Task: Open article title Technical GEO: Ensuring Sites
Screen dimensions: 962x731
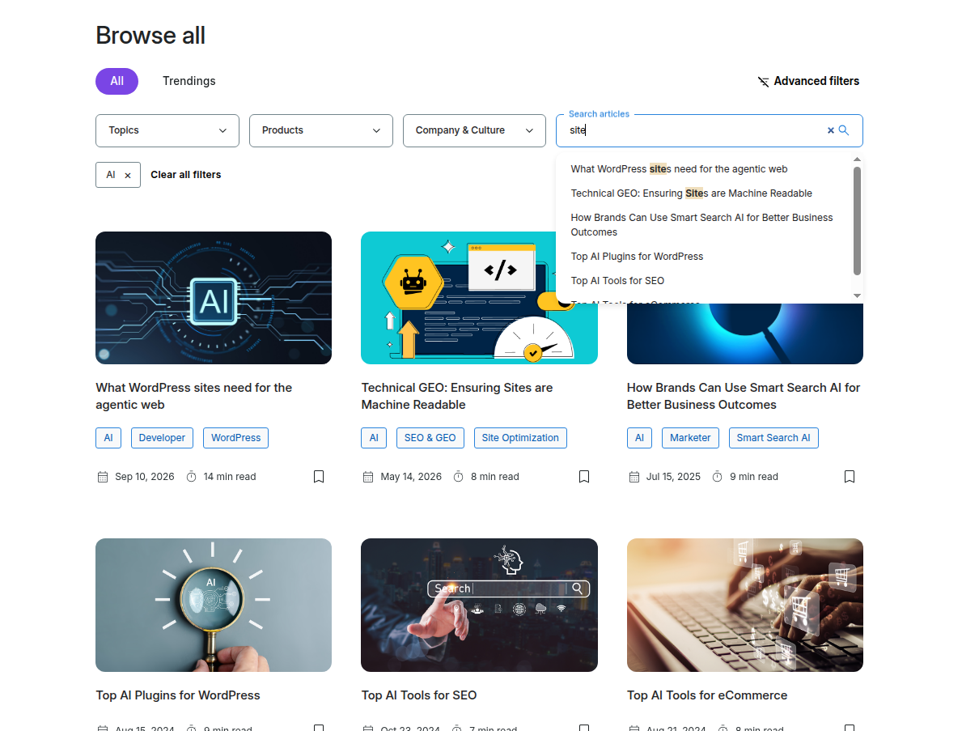Action: coord(457,397)
